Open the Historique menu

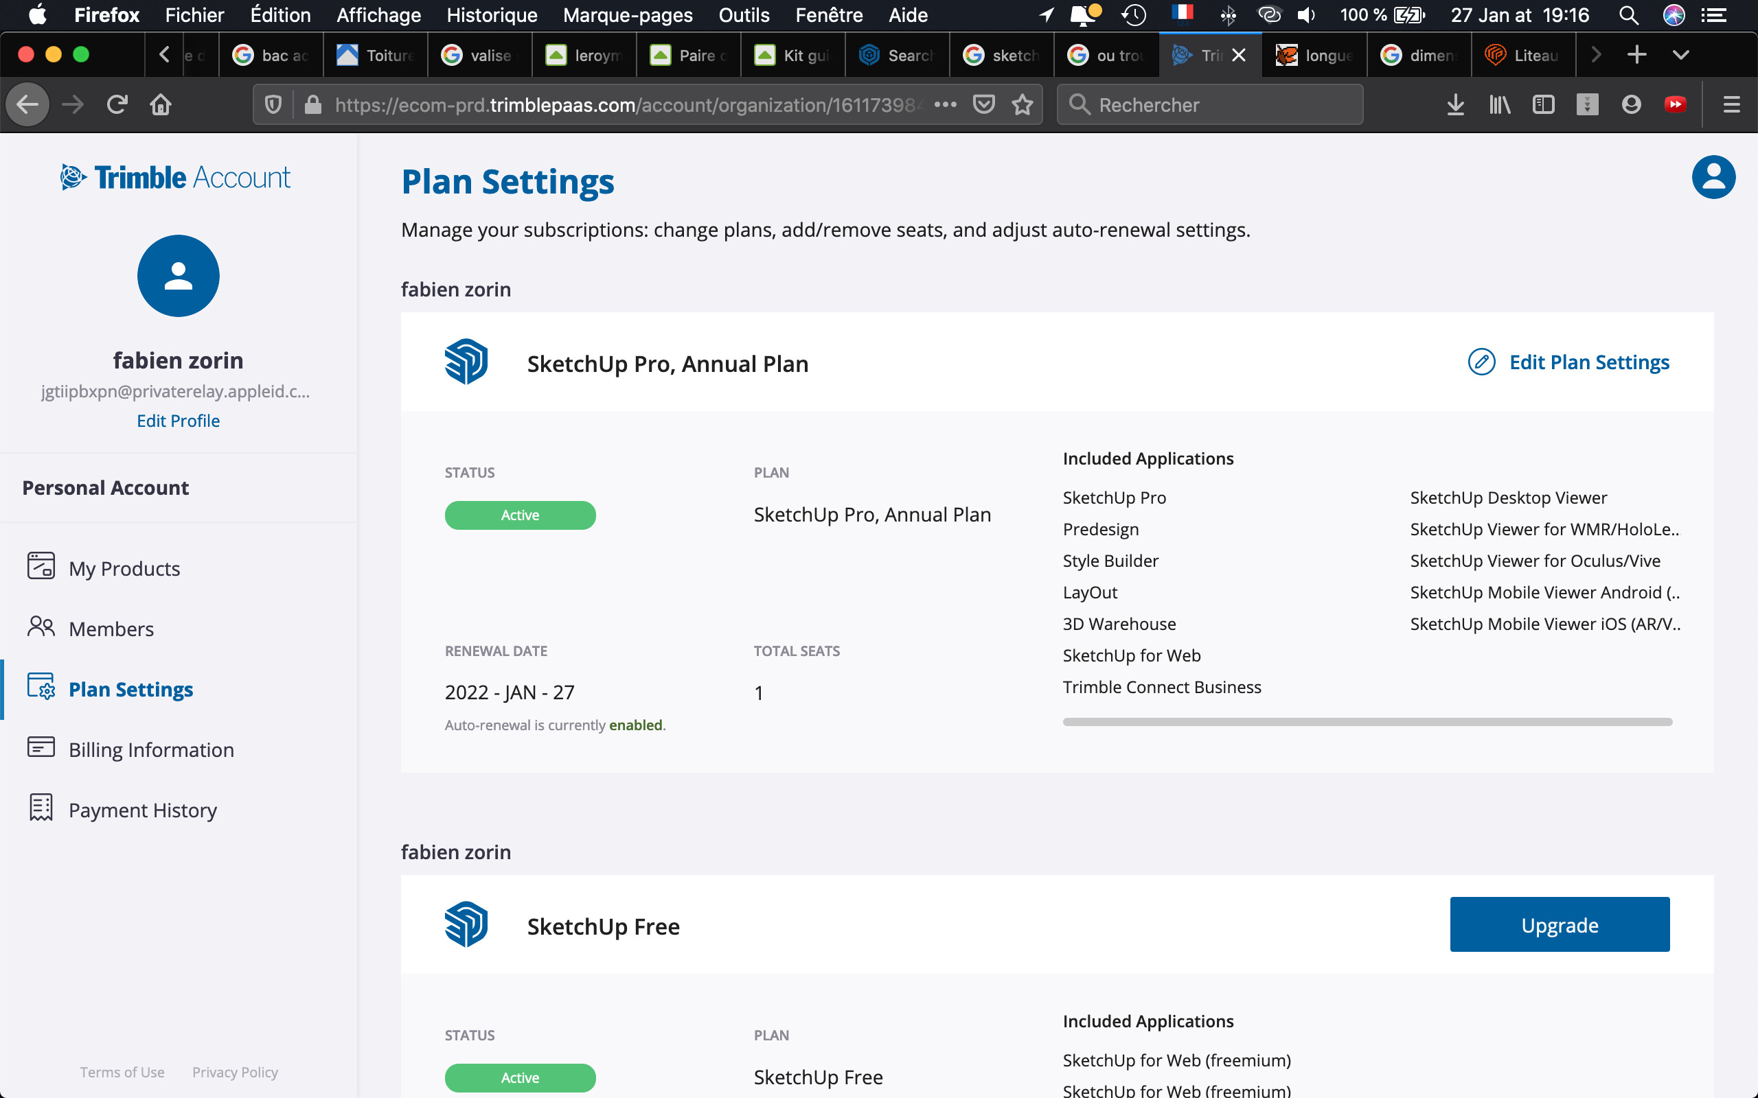click(492, 14)
